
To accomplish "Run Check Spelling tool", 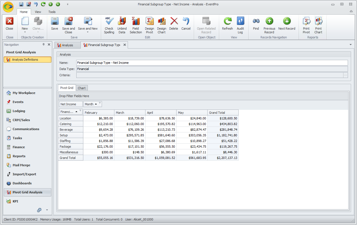I will 109,25.
